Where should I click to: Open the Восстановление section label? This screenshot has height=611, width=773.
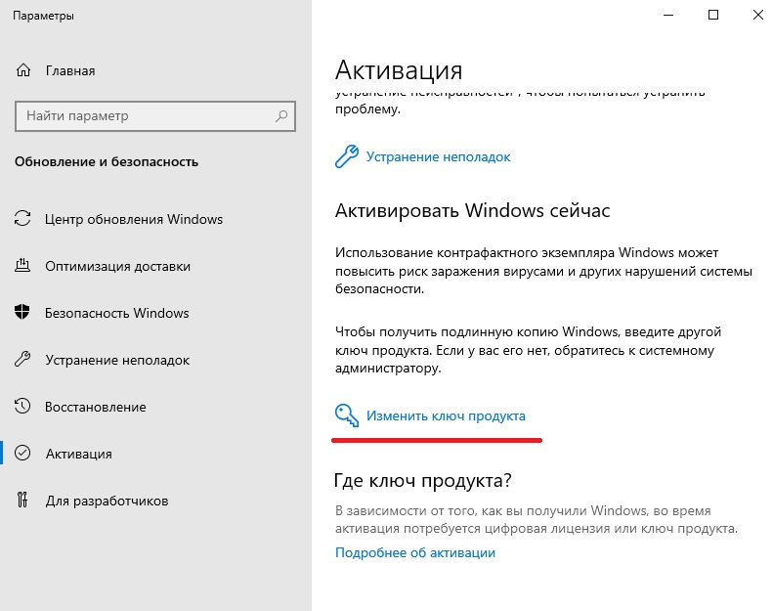click(95, 407)
